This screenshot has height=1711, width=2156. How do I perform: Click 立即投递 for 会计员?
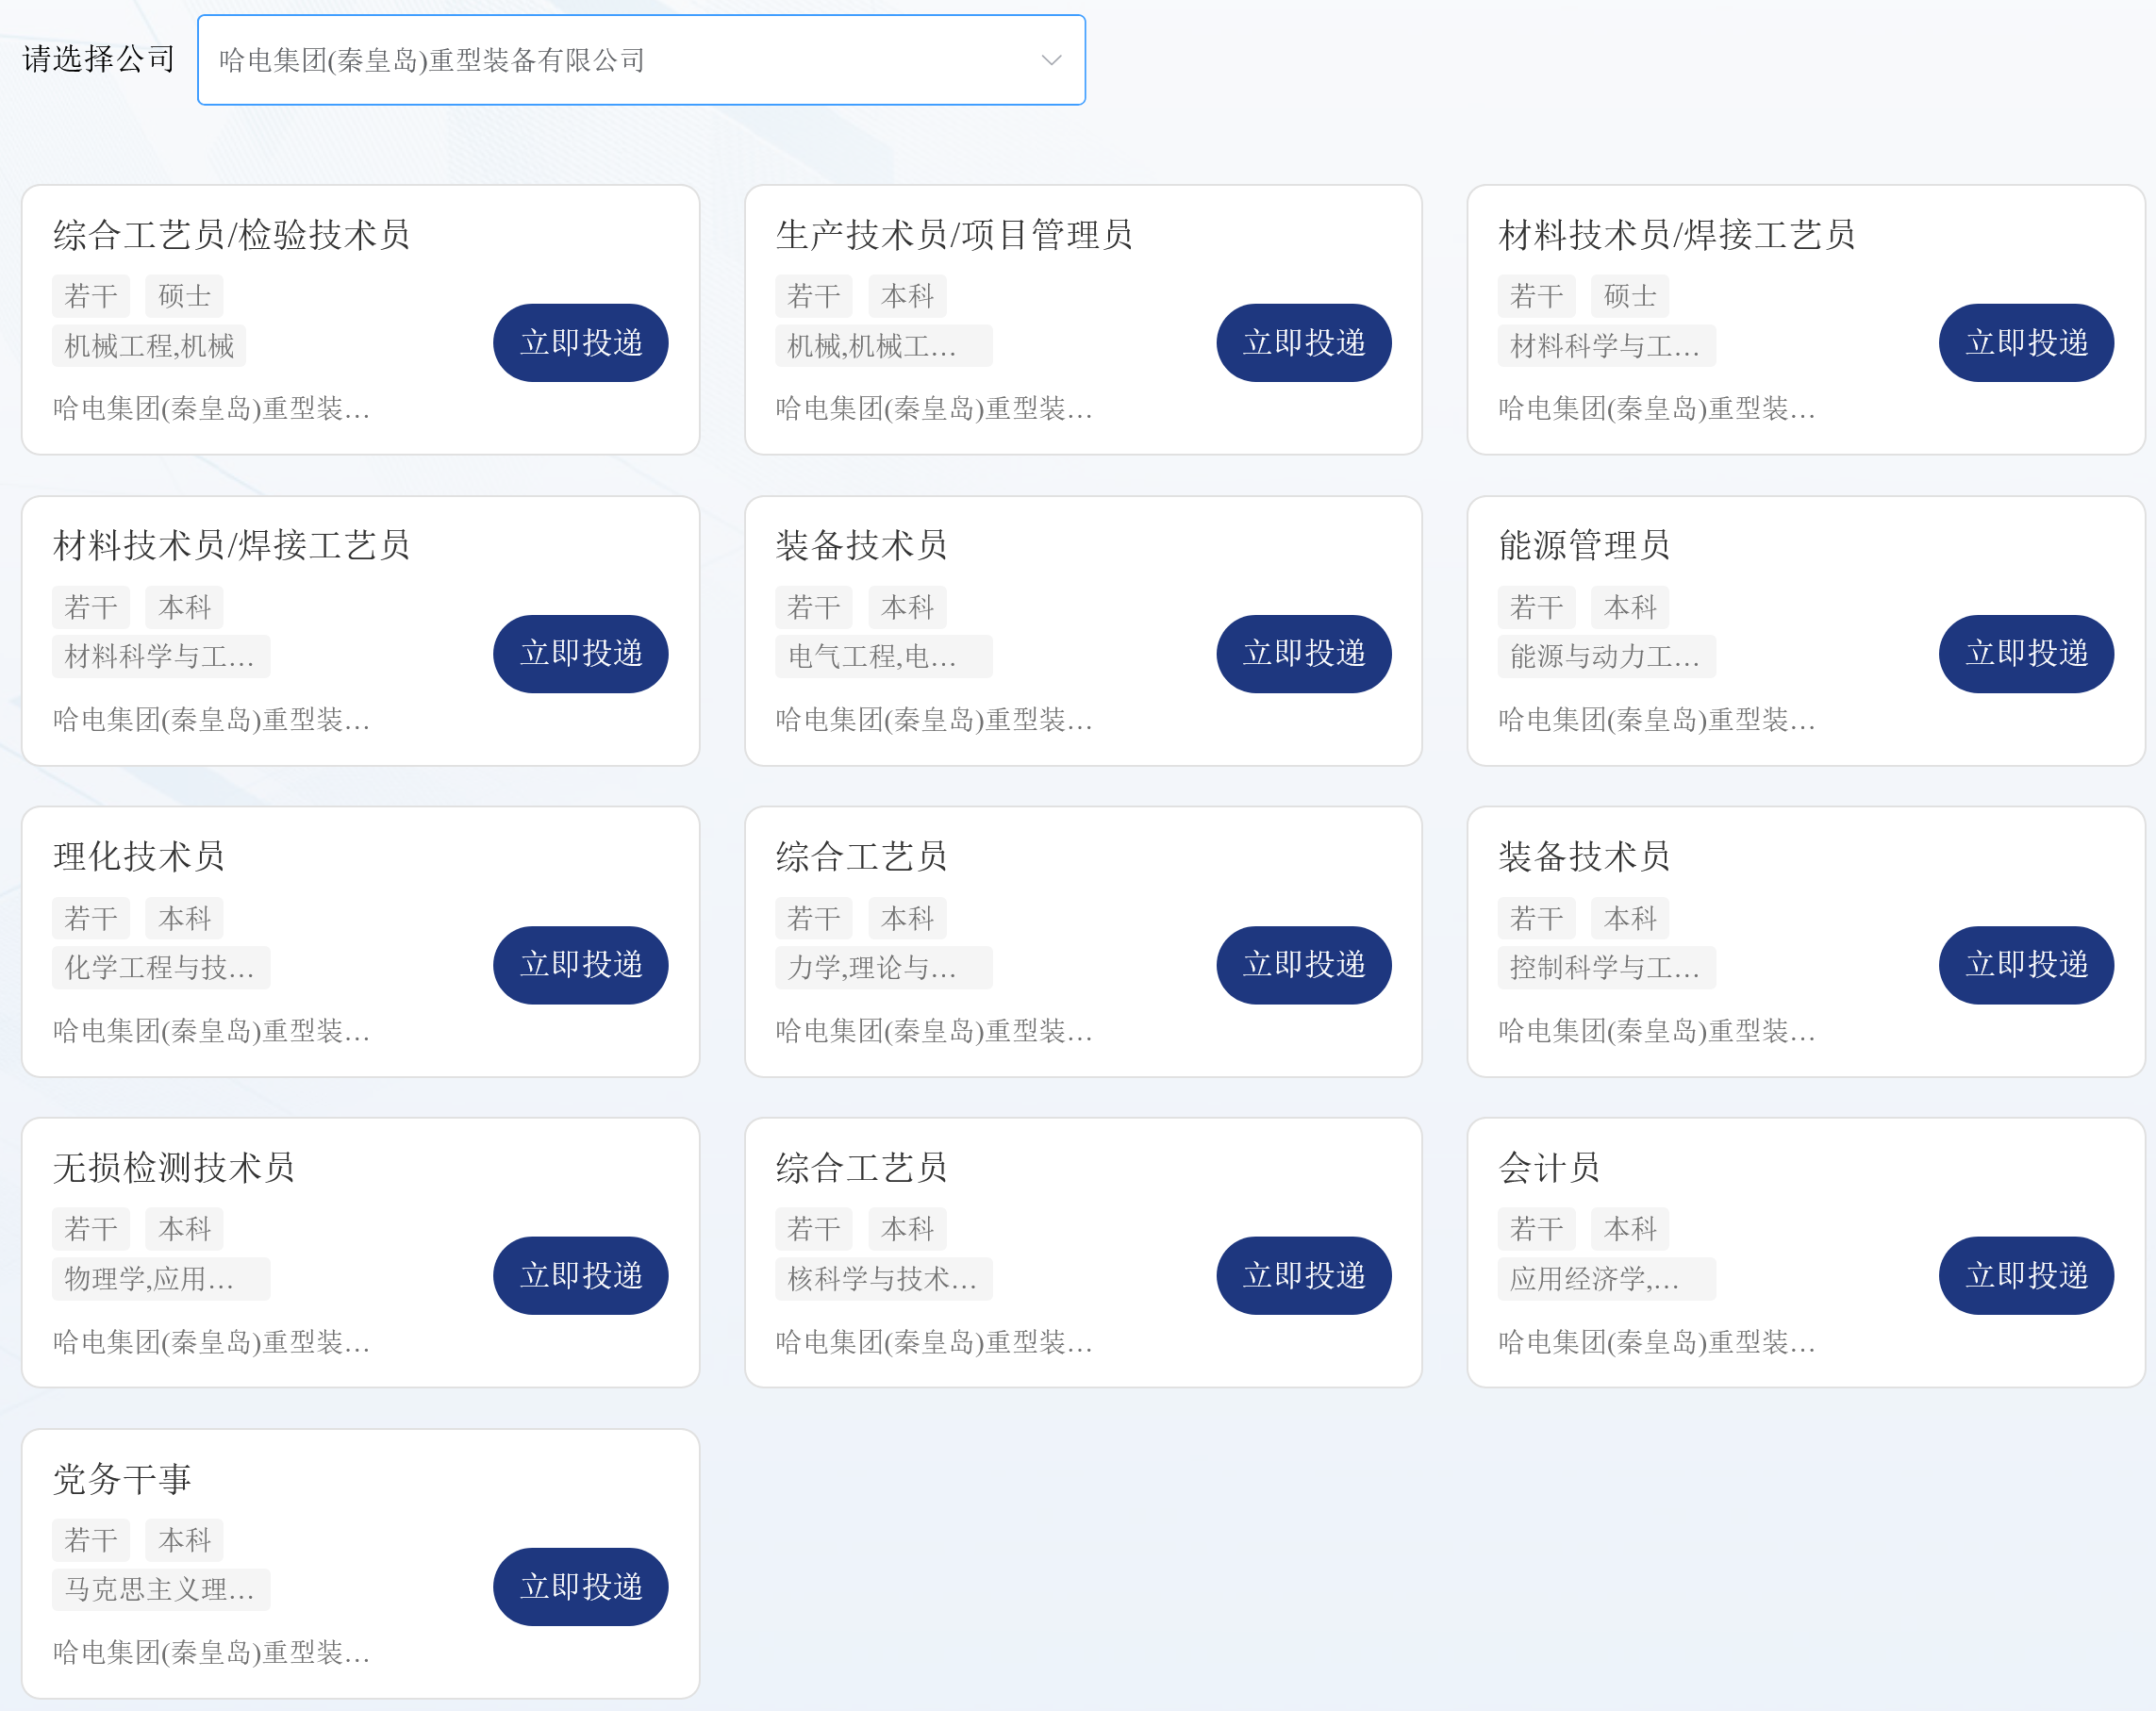[x=2025, y=1276]
